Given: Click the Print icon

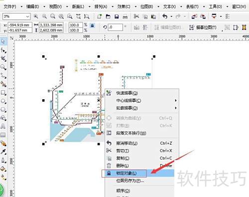Looking at the screenshot, I should pyautogui.click(x=125, y=16).
